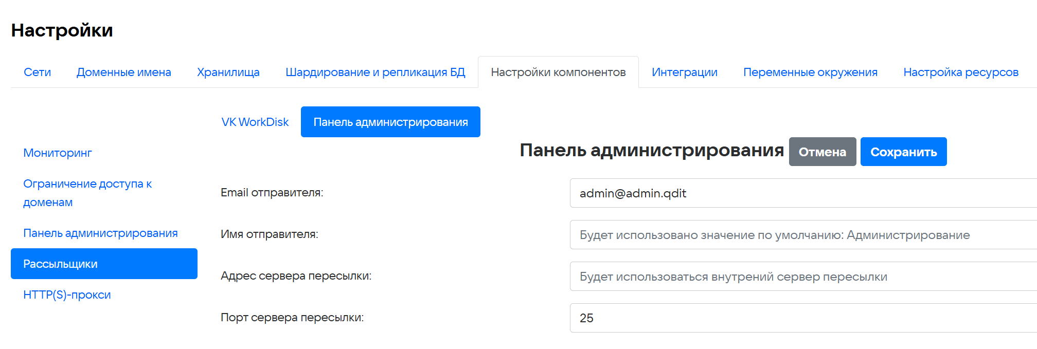This screenshot has height=349, width=1037.
Task: Open Шардирование и репликация БД tab
Action: point(375,72)
